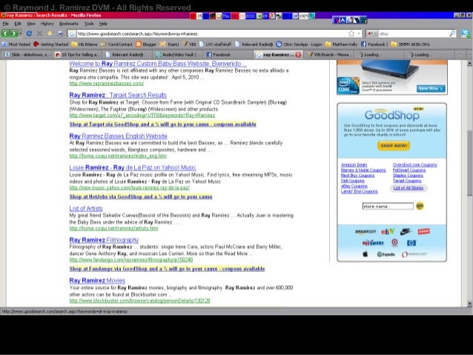Screen dimensions: 473x355
Task: Go forward with the green forward arrow
Action: tap(14, 33)
